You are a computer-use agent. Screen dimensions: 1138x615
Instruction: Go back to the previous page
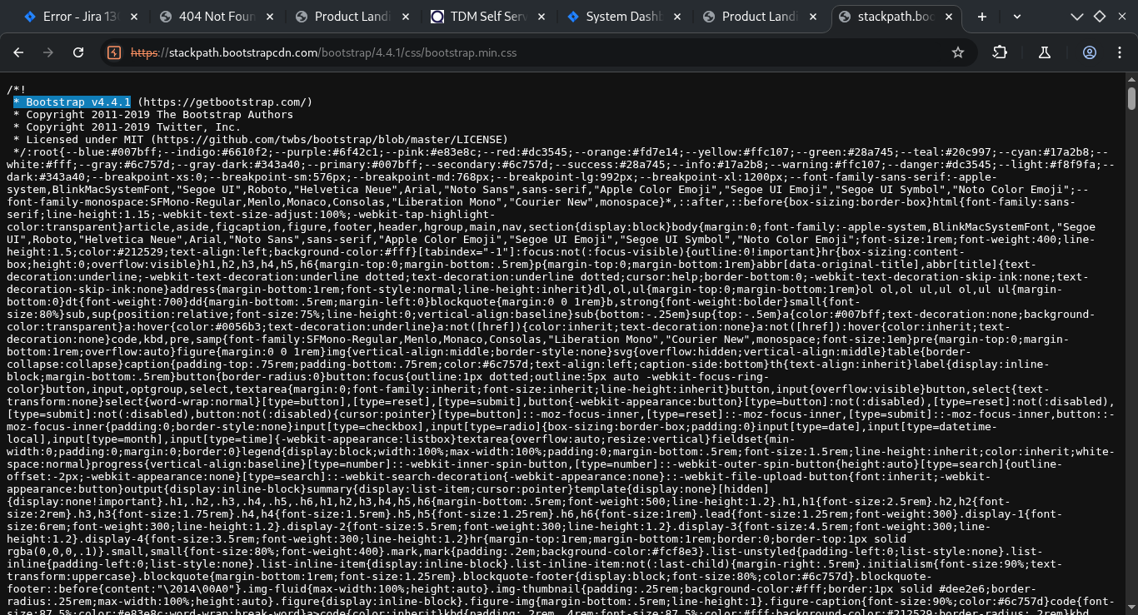(x=18, y=52)
